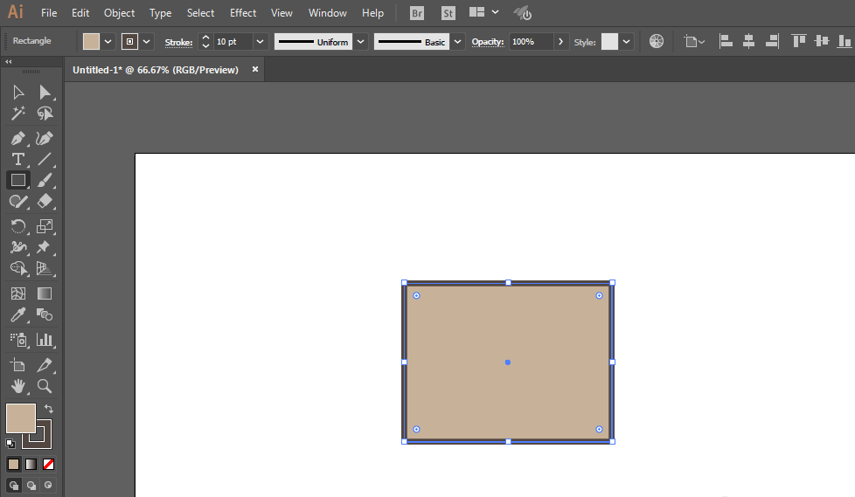Open the Object menu

pyautogui.click(x=119, y=13)
